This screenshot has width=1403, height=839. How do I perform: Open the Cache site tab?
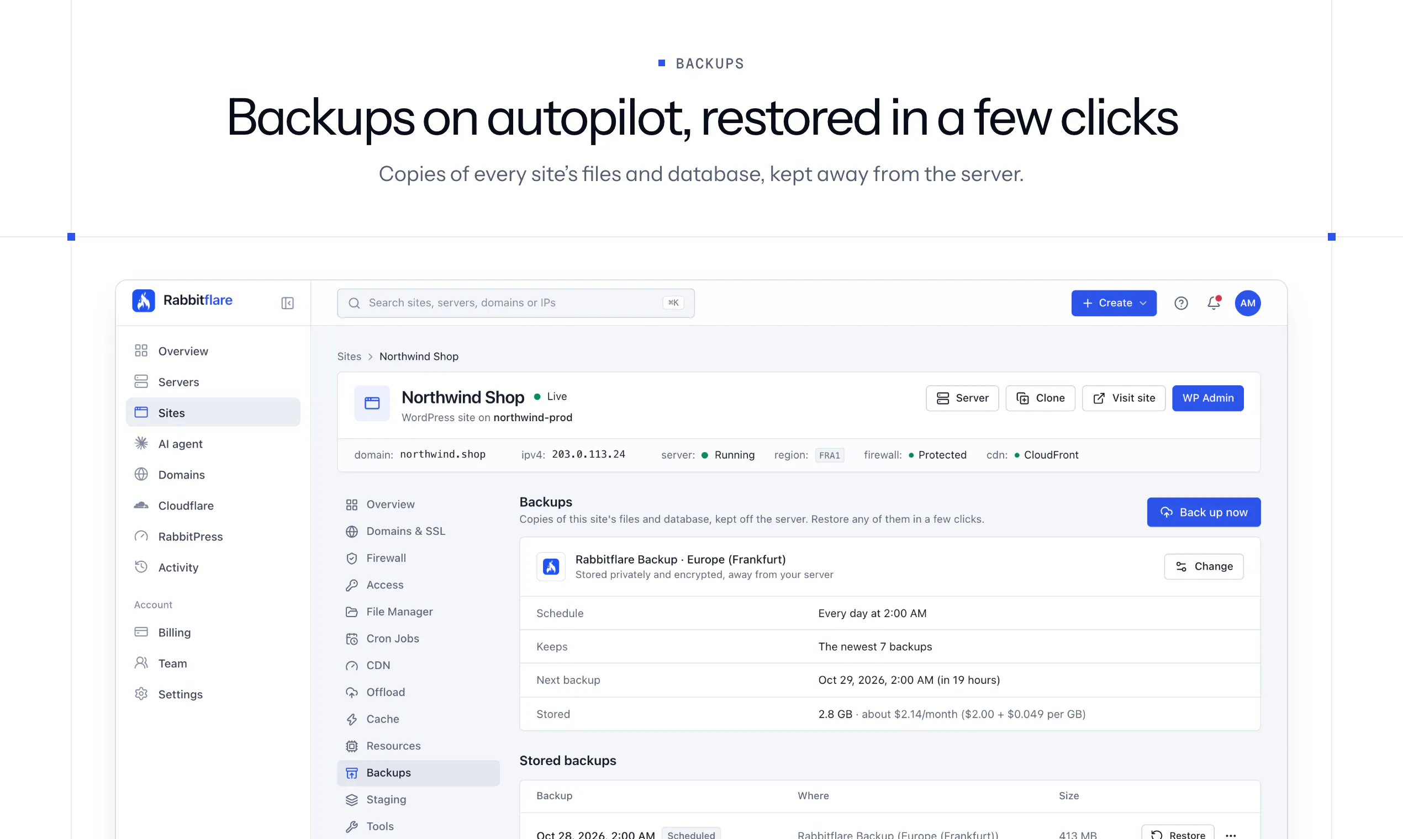point(418,719)
